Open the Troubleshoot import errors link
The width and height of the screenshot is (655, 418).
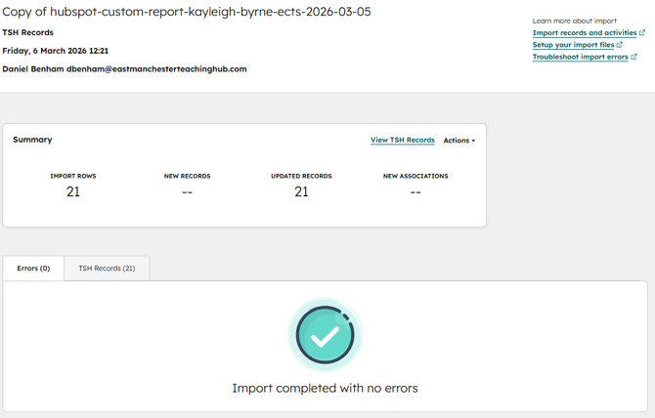tap(580, 57)
